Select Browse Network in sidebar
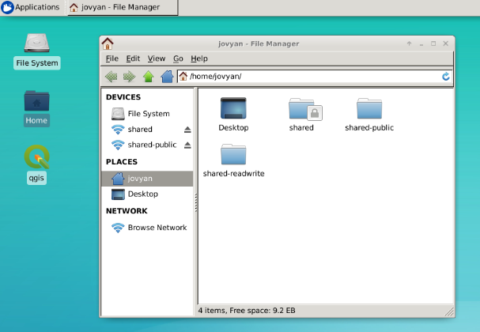The height and width of the screenshot is (332, 480). [x=157, y=228]
